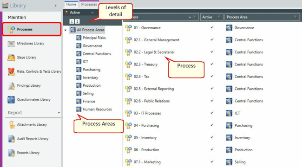Switch to the Home tab
302x167 pixels.
coord(71,4)
